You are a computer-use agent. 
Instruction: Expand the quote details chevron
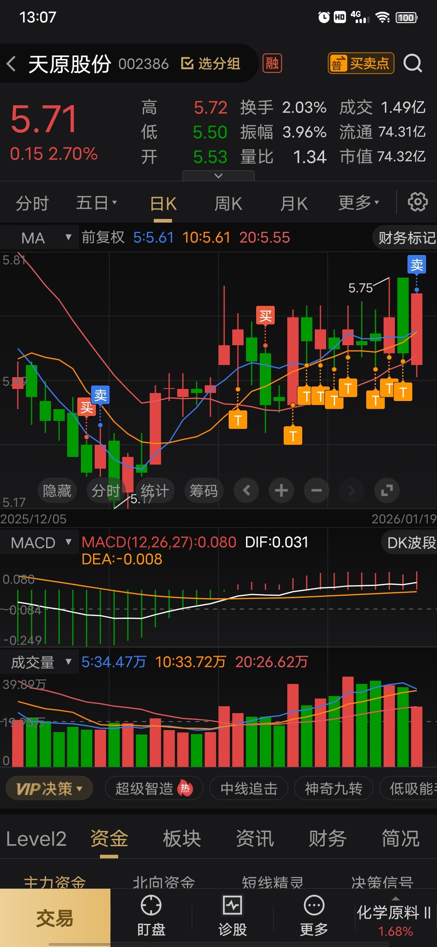click(x=218, y=176)
